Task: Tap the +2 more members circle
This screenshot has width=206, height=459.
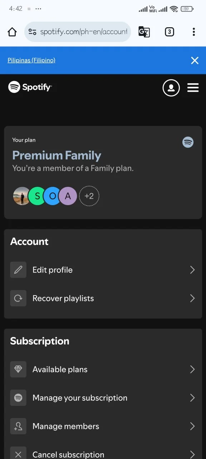Action: pyautogui.click(x=89, y=196)
